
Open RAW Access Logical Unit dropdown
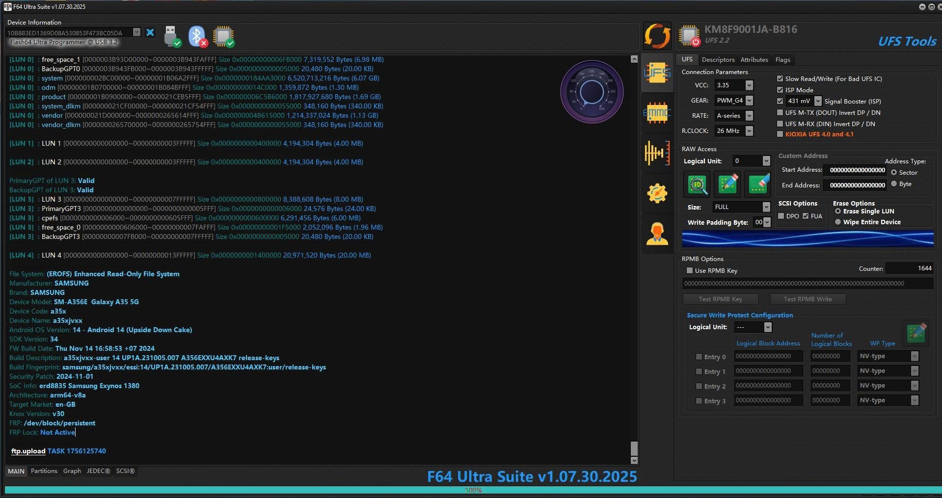(766, 161)
